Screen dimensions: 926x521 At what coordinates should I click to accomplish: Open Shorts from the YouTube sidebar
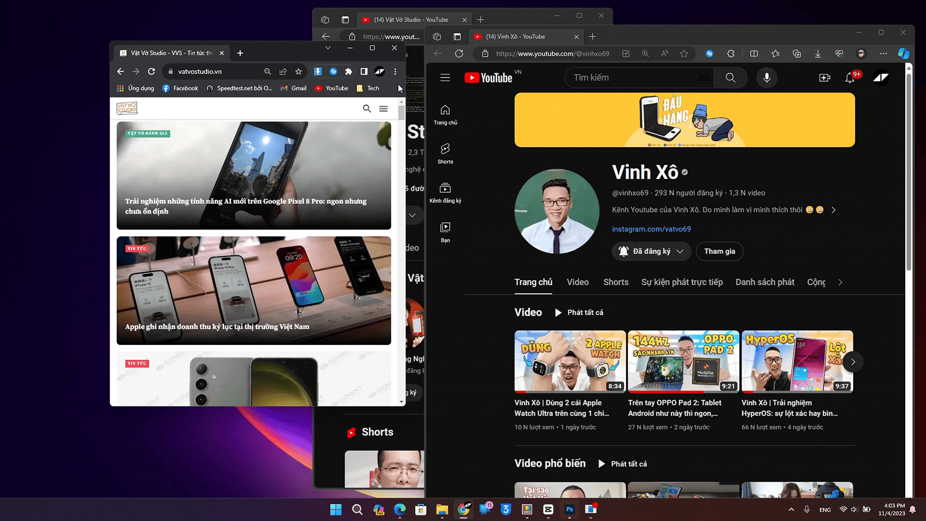pyautogui.click(x=445, y=154)
